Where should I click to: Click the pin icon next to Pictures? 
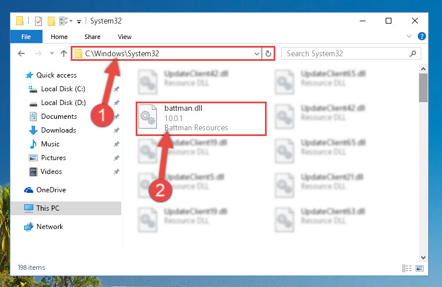click(x=116, y=158)
